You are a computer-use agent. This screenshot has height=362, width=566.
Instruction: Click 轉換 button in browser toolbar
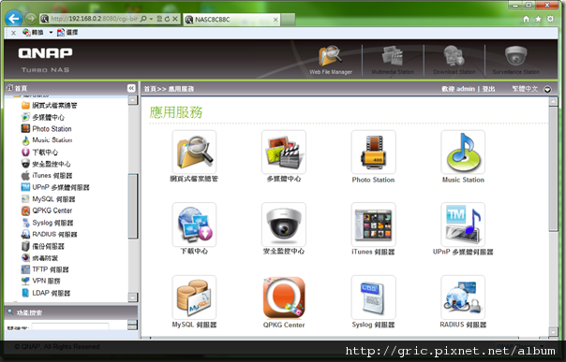(33, 33)
